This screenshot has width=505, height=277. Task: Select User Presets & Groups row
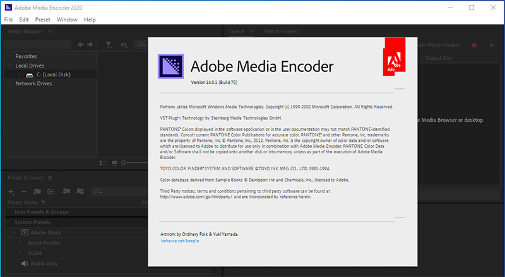coord(76,212)
